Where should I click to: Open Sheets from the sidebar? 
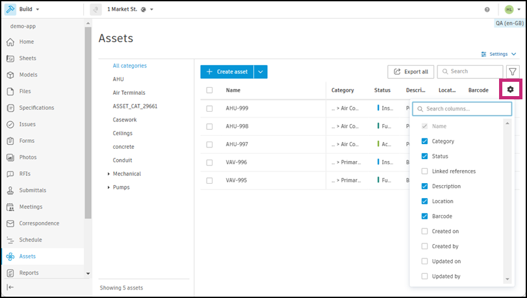pos(27,58)
